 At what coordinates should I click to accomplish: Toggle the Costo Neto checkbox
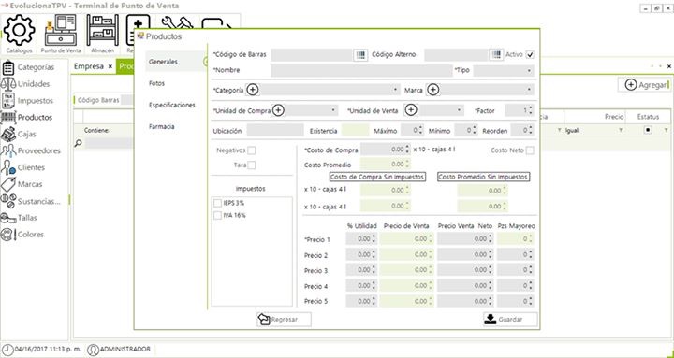[531, 150]
